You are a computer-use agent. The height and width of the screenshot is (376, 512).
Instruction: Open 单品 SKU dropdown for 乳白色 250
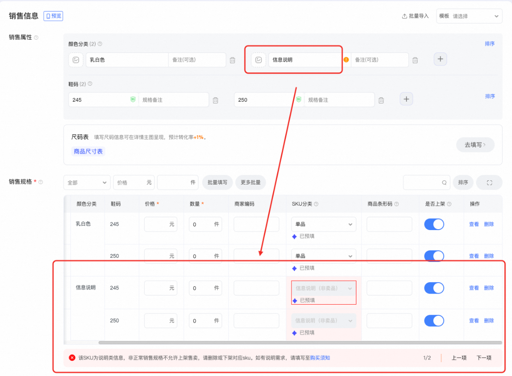tap(324, 256)
